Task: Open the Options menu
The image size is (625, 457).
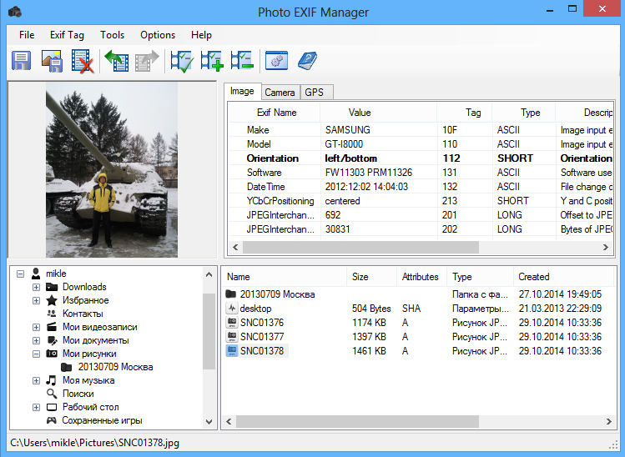Action: point(158,35)
